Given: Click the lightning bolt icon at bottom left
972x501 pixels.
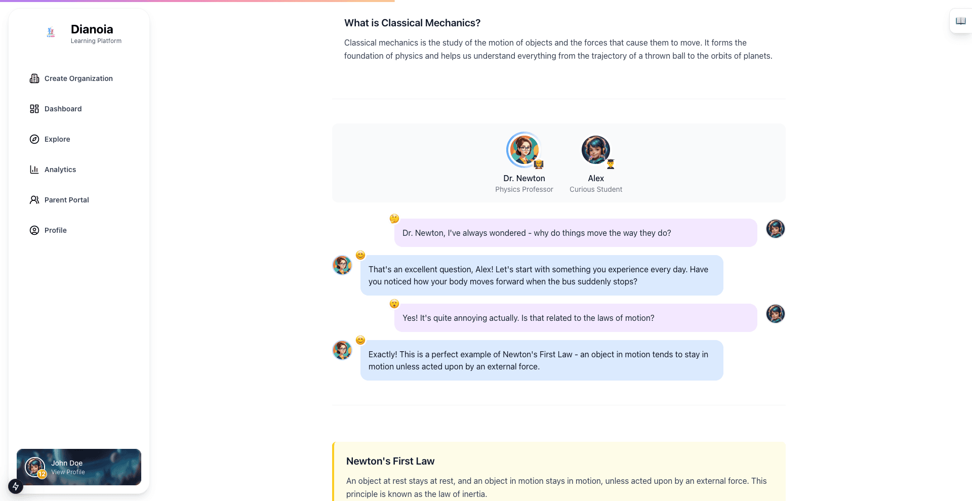Looking at the screenshot, I should tap(16, 486).
